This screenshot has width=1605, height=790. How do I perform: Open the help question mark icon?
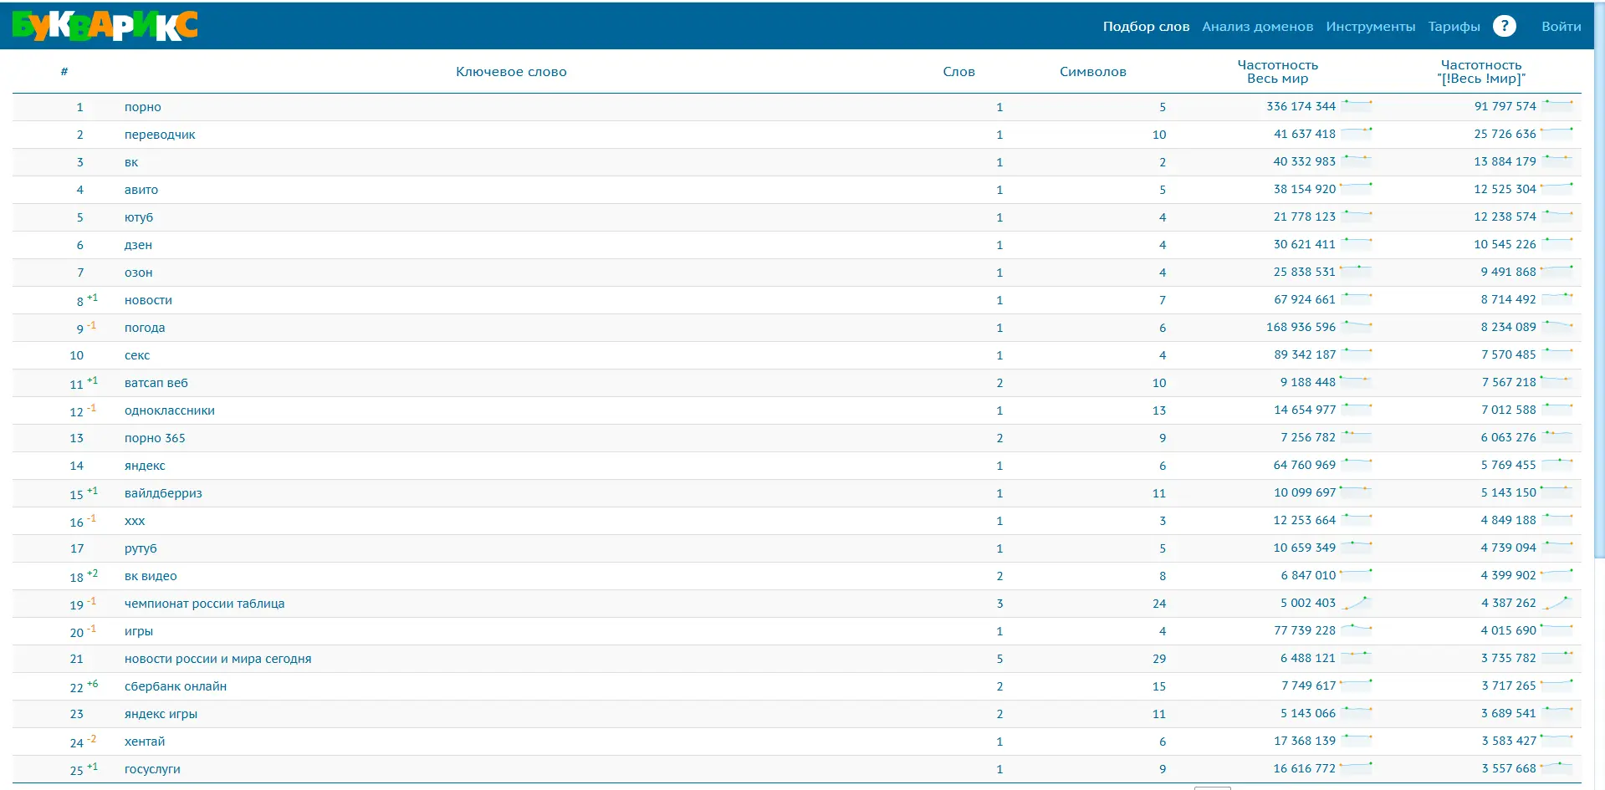(1505, 26)
